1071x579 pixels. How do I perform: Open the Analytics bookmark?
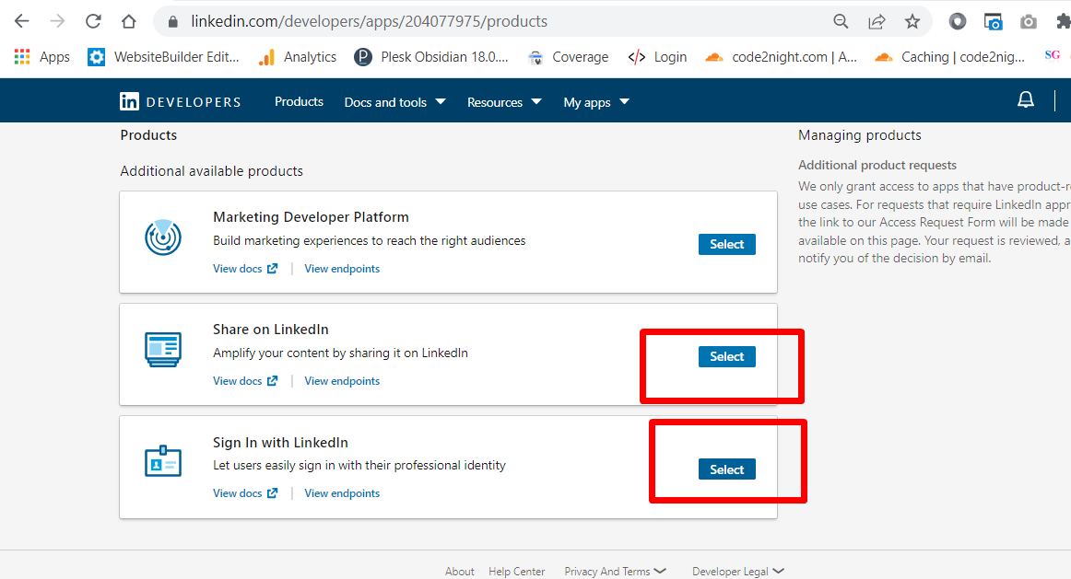[297, 57]
